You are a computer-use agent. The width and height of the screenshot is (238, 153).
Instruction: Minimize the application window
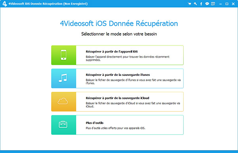(x=221, y=4)
